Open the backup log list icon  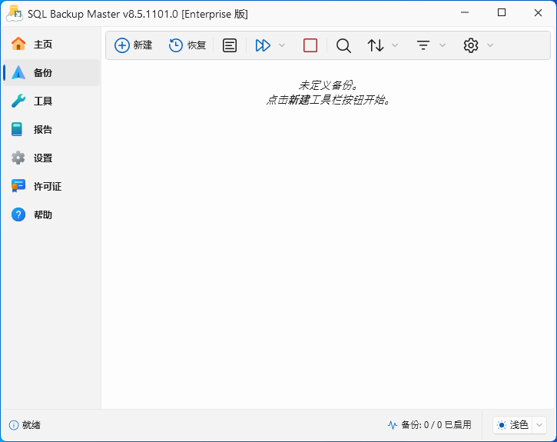pyautogui.click(x=230, y=45)
